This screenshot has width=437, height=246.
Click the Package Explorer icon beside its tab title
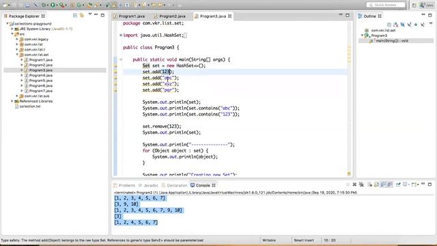click(5, 16)
